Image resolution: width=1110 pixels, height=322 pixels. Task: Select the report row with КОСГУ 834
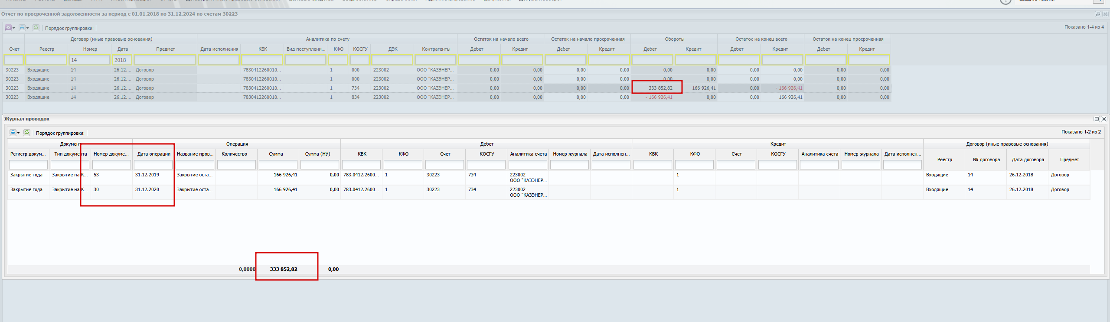(447, 97)
